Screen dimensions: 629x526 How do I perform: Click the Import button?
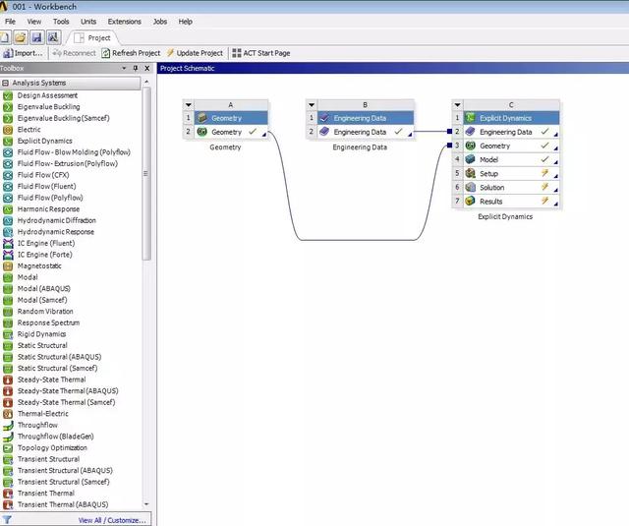pos(23,53)
